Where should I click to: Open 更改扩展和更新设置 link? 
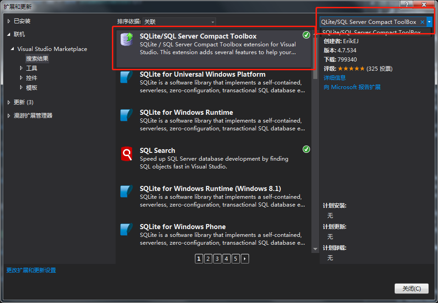(x=31, y=270)
